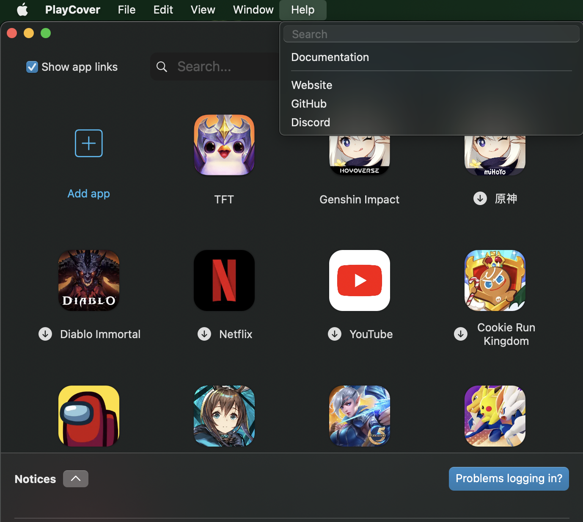Click the Problems logging in? button

coord(509,479)
